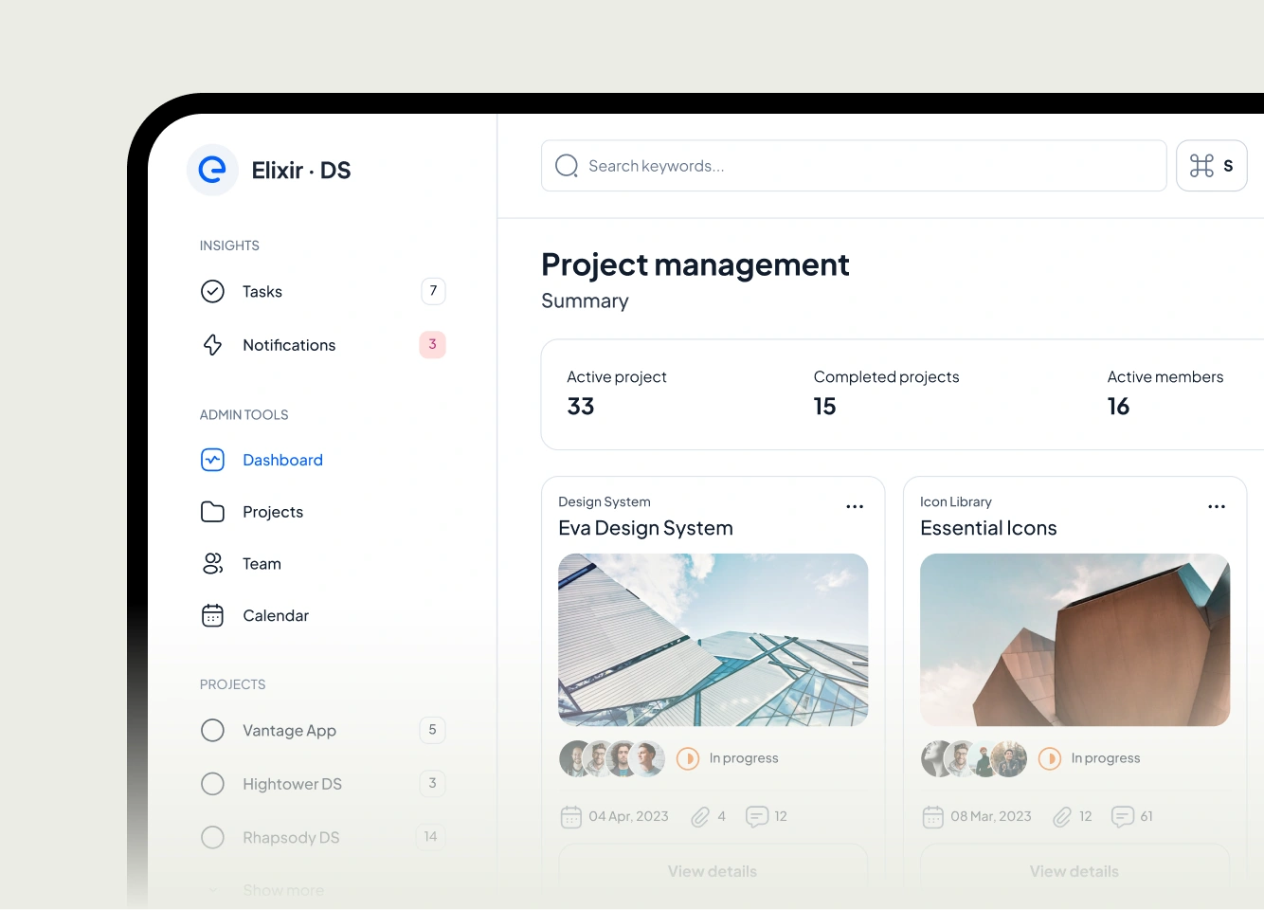This screenshot has height=910, width=1264.
Task: Open Essential Icons three-dot menu
Action: point(1217,506)
